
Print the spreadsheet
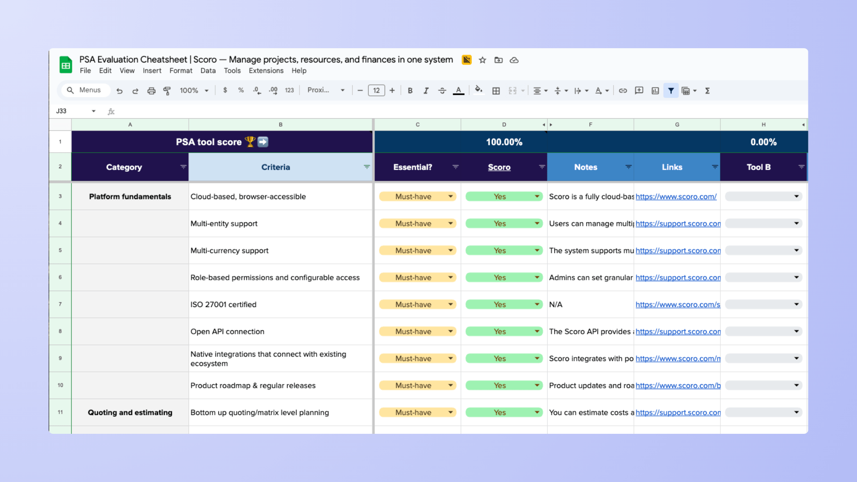[151, 91]
